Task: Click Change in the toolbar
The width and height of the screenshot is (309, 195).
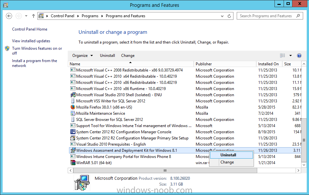Action: coord(128,56)
